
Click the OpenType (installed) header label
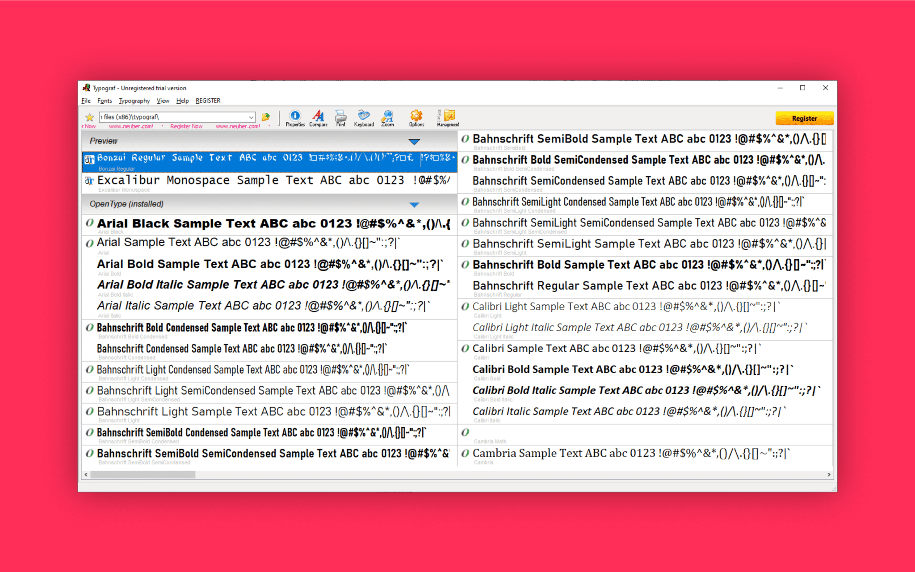click(126, 204)
